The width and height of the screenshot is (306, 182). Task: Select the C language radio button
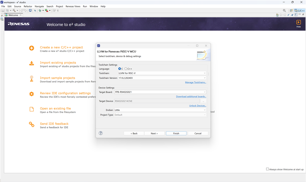click(x=120, y=69)
